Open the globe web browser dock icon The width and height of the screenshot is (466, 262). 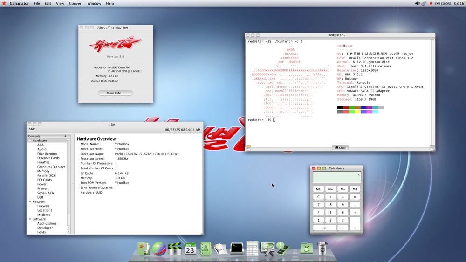point(158,248)
